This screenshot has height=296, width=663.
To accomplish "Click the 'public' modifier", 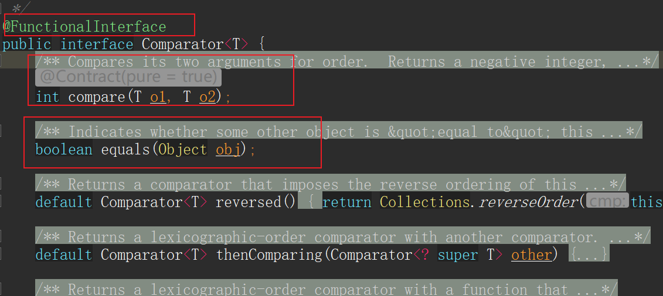I will click(x=27, y=44).
